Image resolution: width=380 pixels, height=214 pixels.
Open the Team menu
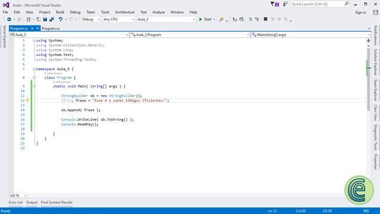91,12
